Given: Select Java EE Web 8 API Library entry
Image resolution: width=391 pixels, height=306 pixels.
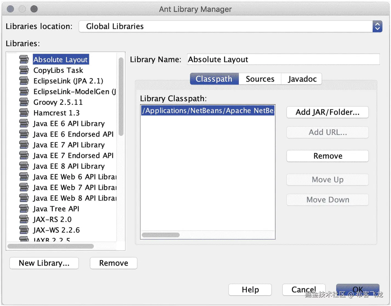Looking at the screenshot, I should click(75, 198).
